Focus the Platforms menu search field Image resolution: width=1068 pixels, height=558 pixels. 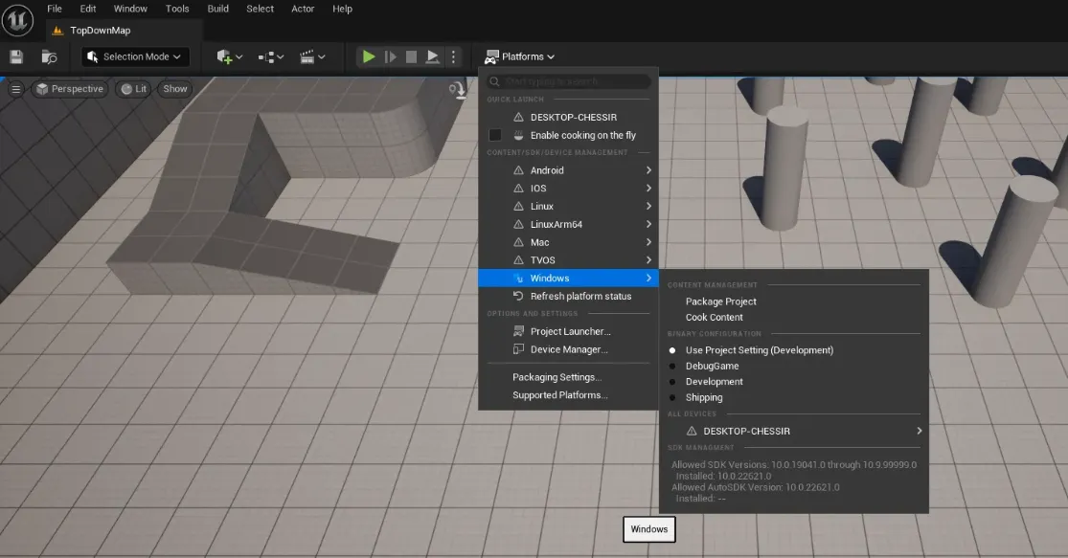click(569, 81)
